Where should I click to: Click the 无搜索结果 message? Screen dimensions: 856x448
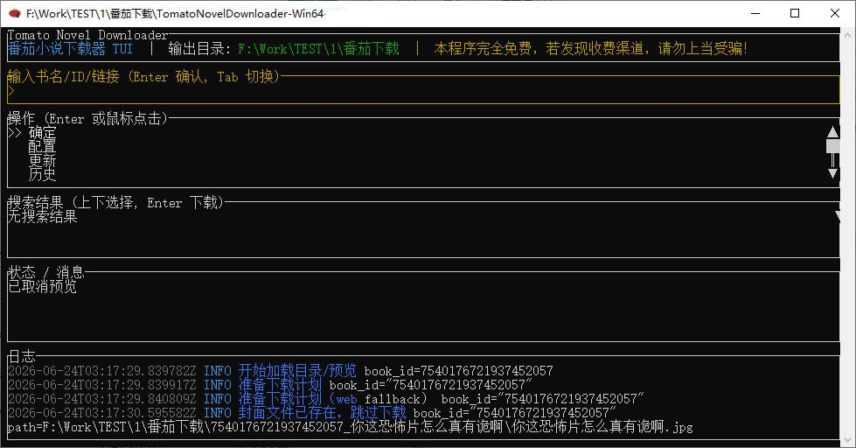pyautogui.click(x=43, y=216)
